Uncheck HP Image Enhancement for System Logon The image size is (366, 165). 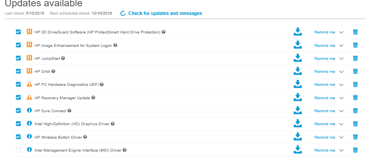click(18, 45)
